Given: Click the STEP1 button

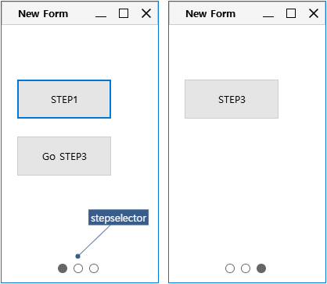Looking at the screenshot, I should (x=64, y=99).
